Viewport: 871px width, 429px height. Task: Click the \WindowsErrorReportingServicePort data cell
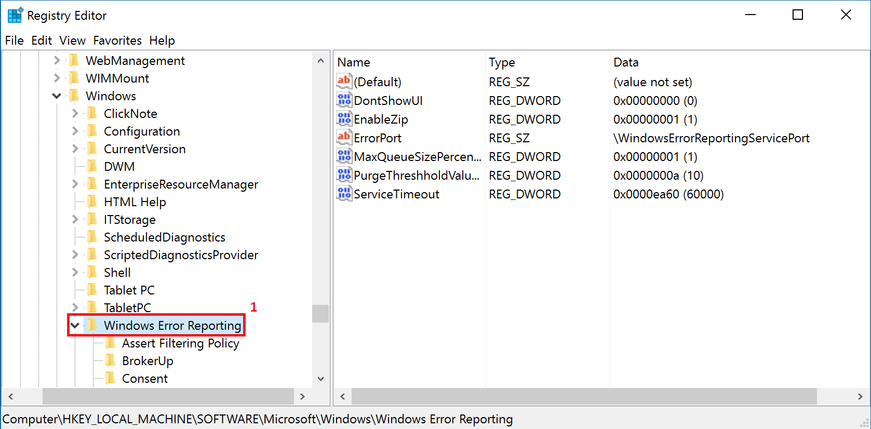[712, 138]
